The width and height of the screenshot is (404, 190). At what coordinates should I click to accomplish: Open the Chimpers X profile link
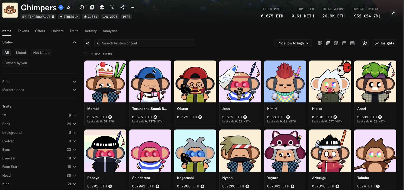click(x=112, y=7)
